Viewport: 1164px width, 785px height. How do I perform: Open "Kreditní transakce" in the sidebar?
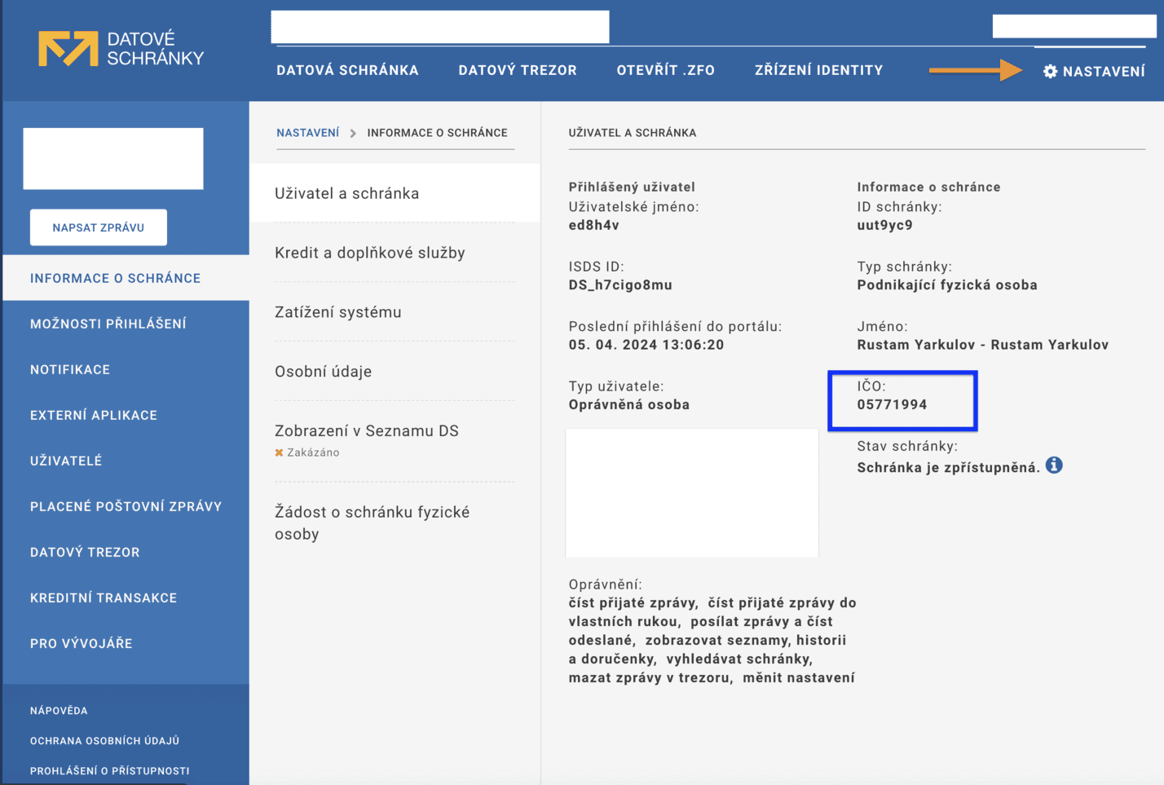103,598
